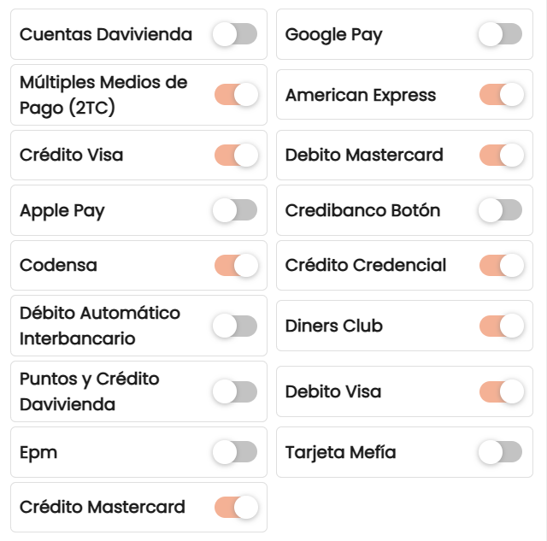Disable the Codensa toggle
This screenshot has height=541, width=547.
point(236,266)
